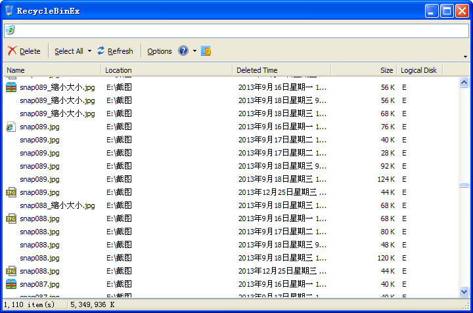This screenshot has width=473, height=313.
Task: Click the Select All button
Action: pos(69,51)
